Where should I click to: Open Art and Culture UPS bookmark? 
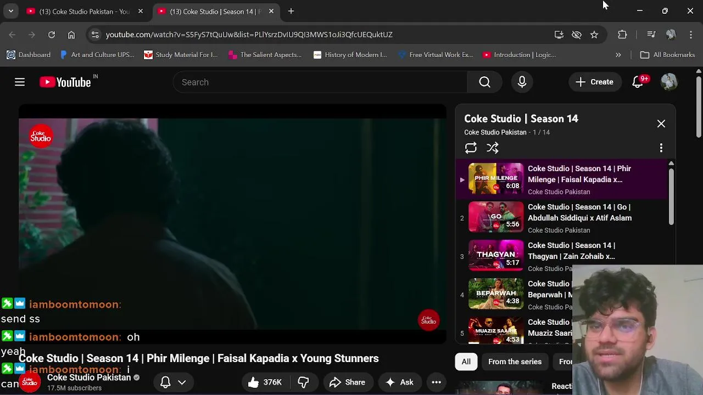point(97,55)
